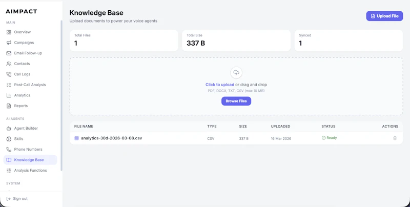Click the Skills icon in sidebar
This screenshot has width=410, height=207.
point(9,139)
